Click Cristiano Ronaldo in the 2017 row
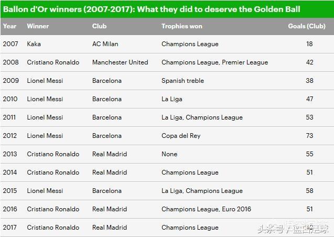334x237 pixels. 53,228
